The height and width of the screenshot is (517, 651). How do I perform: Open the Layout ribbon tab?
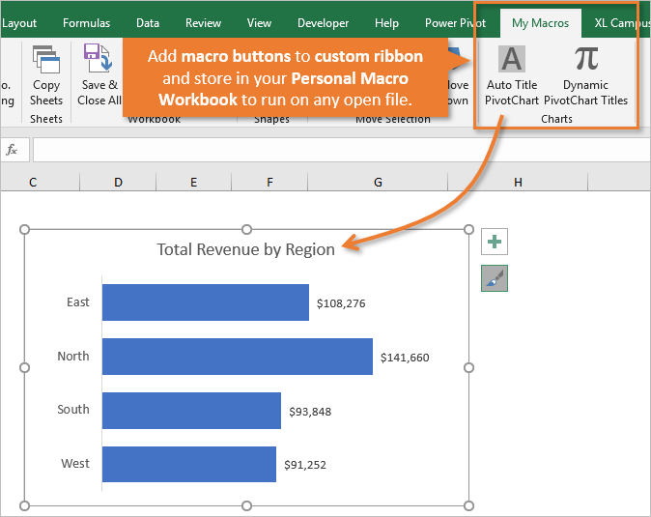[x=18, y=23]
